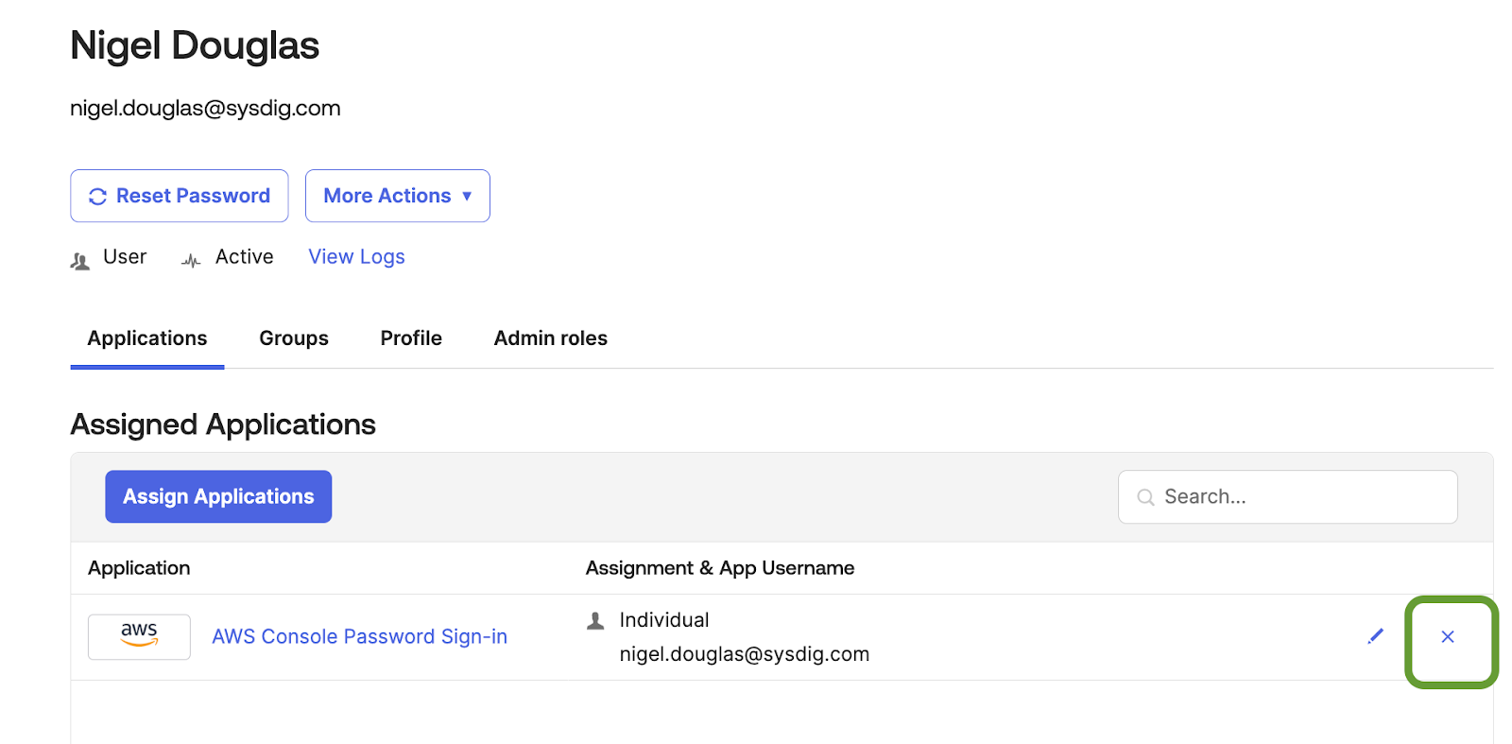Open the More Actions dropdown
This screenshot has width=1512, height=744.
(397, 196)
